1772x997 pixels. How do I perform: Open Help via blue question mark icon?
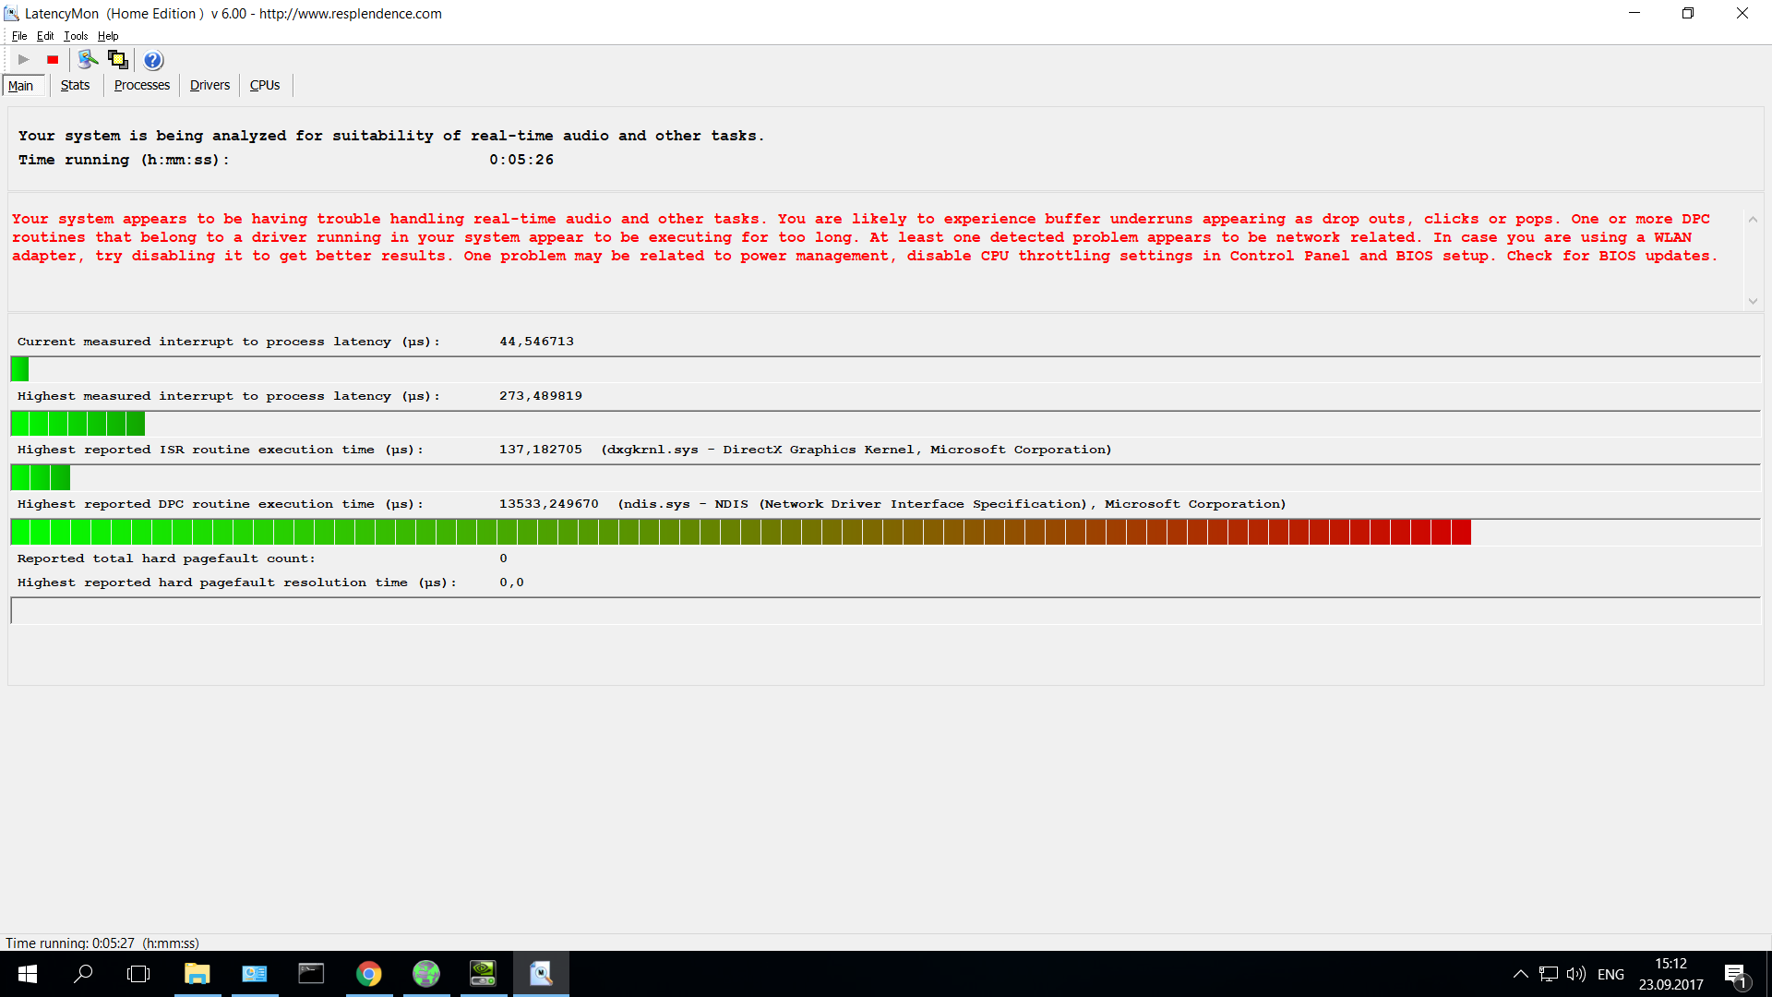153,60
